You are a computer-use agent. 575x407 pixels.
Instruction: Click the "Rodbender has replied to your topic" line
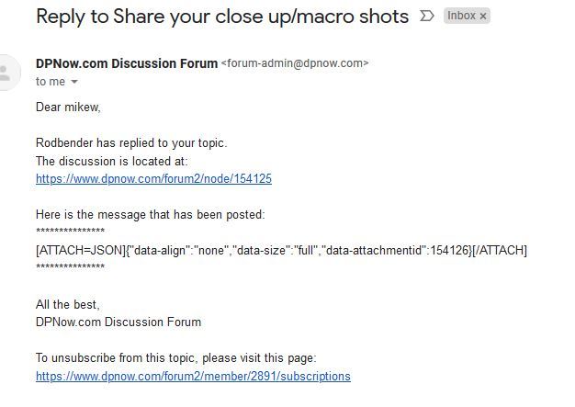click(x=130, y=142)
